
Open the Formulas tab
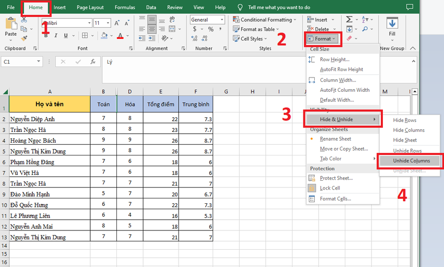click(x=125, y=7)
